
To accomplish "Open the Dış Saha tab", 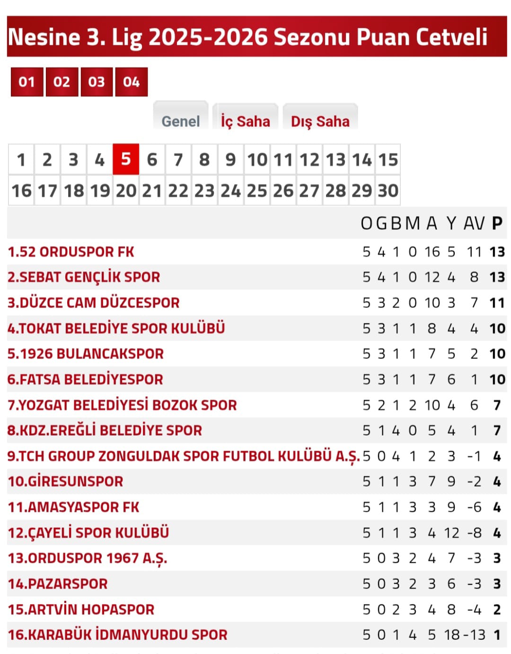I will pyautogui.click(x=320, y=121).
